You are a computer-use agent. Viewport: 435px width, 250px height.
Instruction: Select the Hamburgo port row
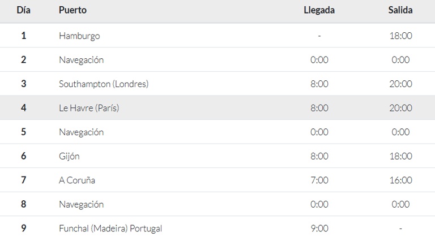217,36
